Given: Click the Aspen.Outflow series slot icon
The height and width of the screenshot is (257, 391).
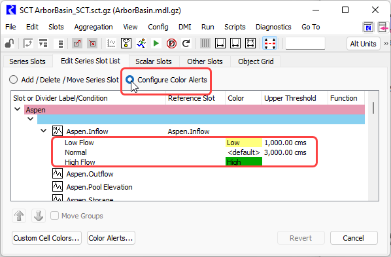Looking at the screenshot, I should point(58,173).
